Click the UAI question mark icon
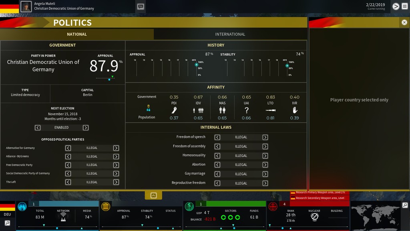This screenshot has width=410, height=231. [x=246, y=110]
